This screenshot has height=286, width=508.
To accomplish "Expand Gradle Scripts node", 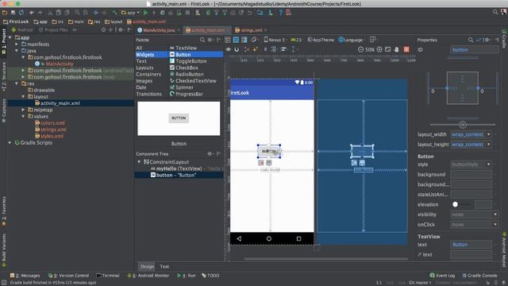I will (x=10, y=143).
